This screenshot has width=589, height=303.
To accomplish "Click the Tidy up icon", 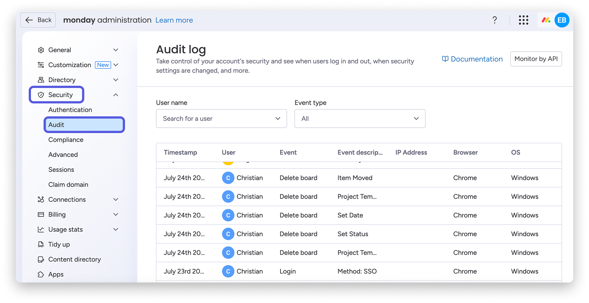I will 41,244.
